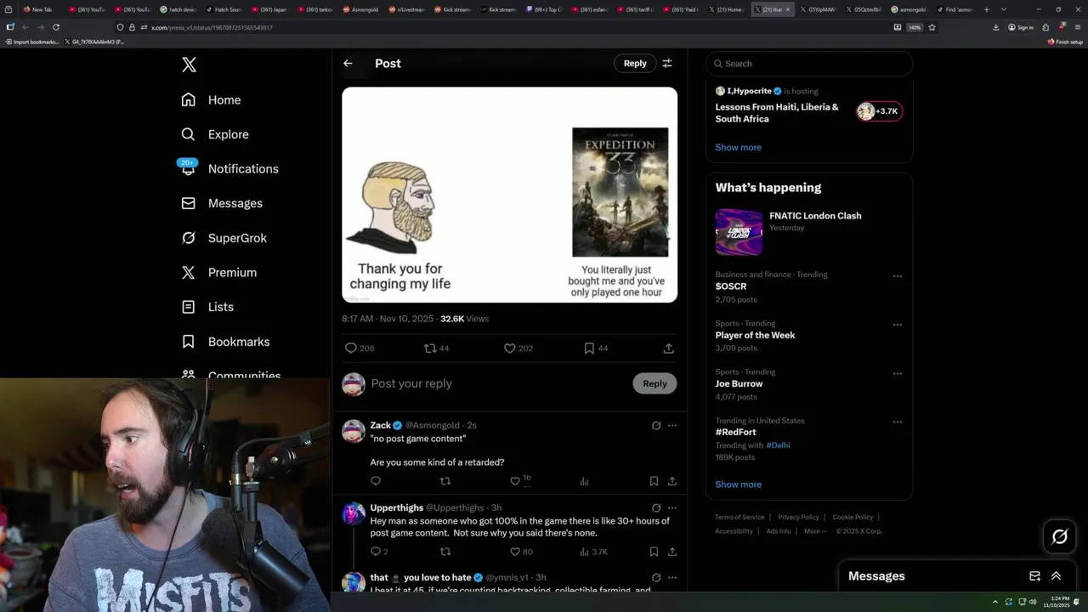Open Home in sidebar
Image resolution: width=1088 pixels, height=612 pixels.
click(x=211, y=100)
